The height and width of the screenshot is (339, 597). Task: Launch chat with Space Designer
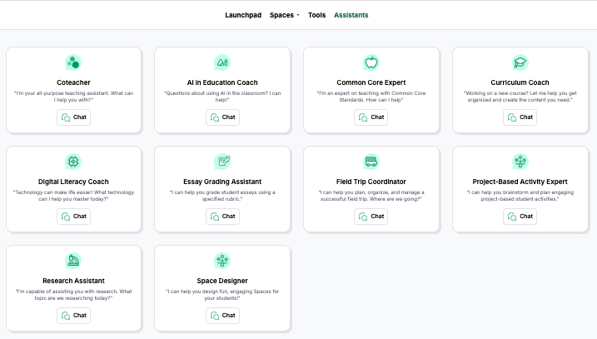click(222, 316)
